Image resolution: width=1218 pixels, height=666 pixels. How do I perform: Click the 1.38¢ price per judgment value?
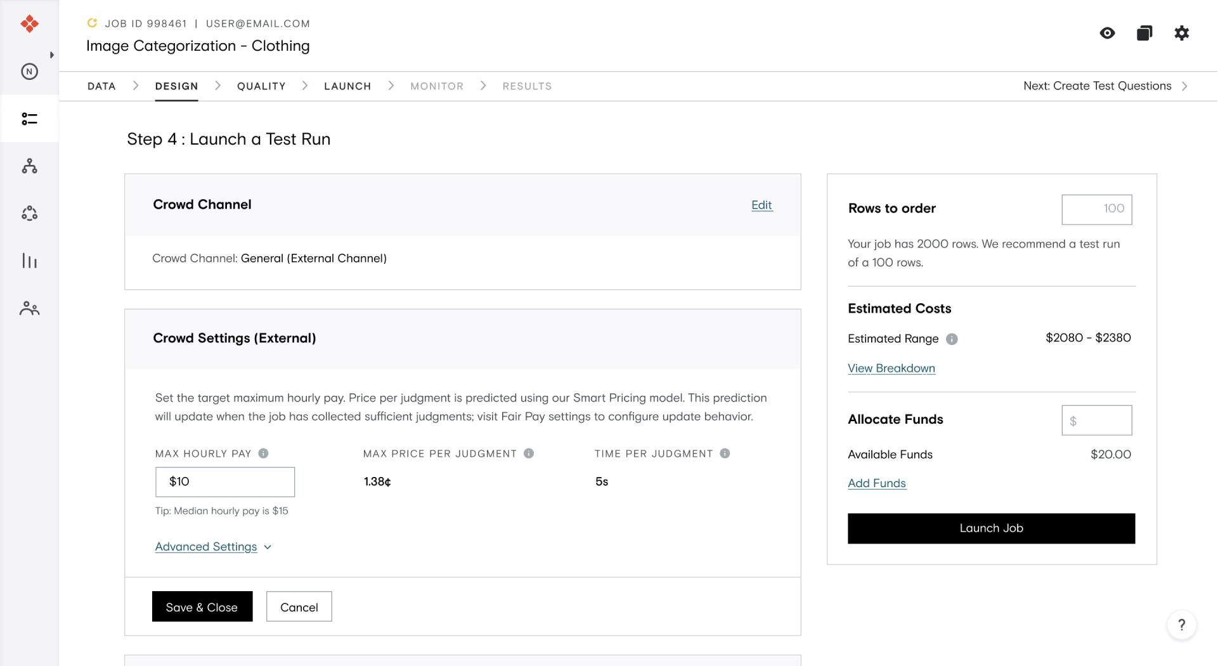click(377, 482)
